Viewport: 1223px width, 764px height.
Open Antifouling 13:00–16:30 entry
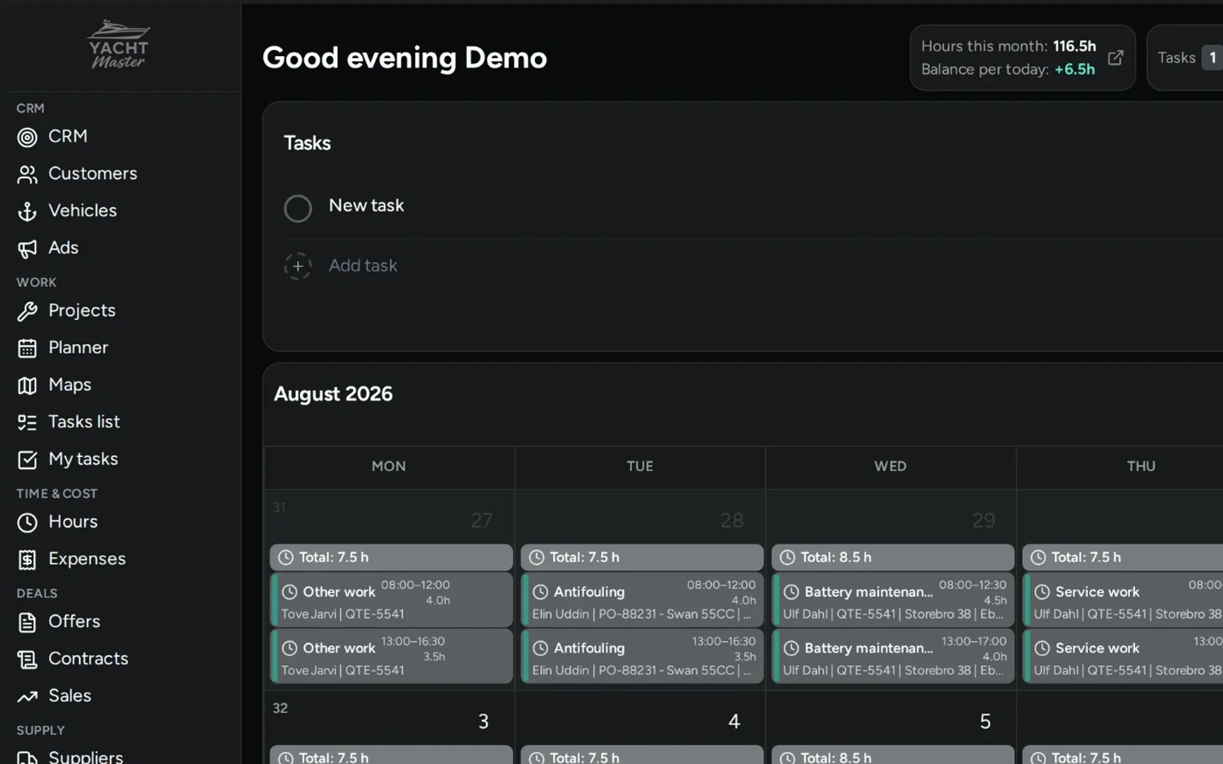pos(642,656)
